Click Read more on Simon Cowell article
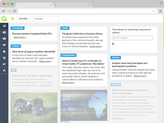 (69, 83)
